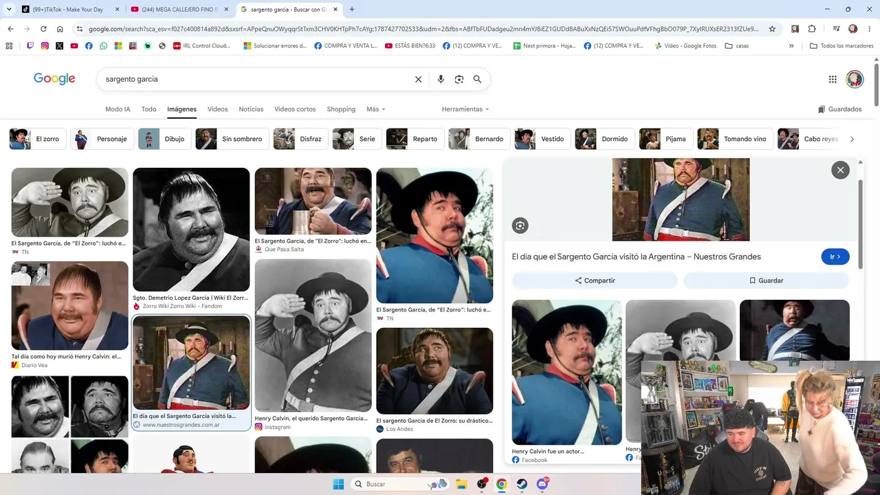This screenshot has width=880, height=495.
Task: Open Steam from the taskbar
Action: (522, 484)
